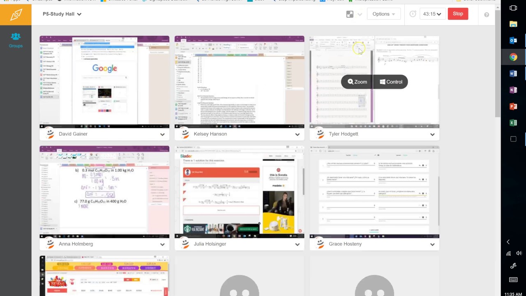Stop the current class session
Screen dimensions: 526x296
[x=458, y=14]
